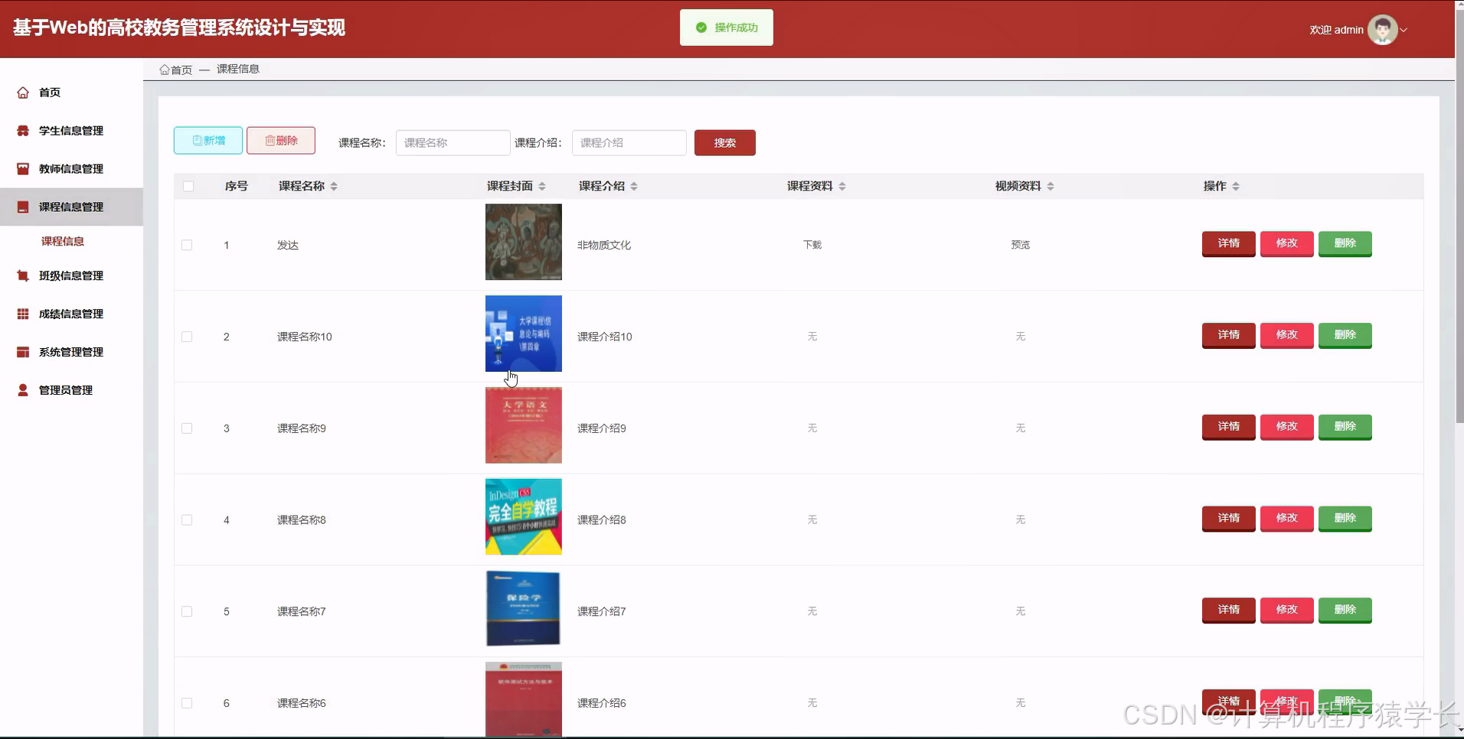The height and width of the screenshot is (739, 1464).
Task: Click the 大学语文 course cover thumbnail
Action: [523, 425]
